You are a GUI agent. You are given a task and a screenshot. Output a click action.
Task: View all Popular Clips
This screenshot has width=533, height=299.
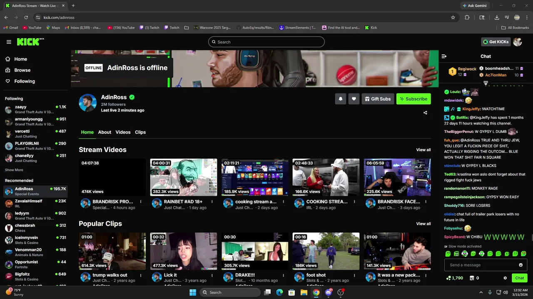coord(423,224)
